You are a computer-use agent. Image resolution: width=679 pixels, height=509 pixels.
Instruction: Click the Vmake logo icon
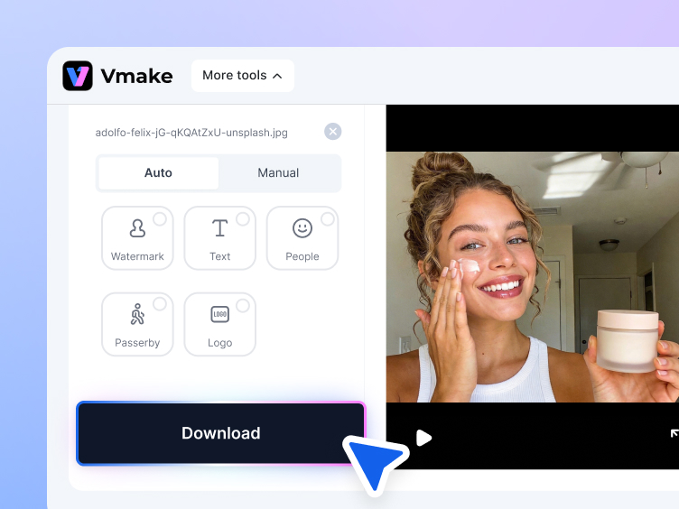[x=78, y=76]
